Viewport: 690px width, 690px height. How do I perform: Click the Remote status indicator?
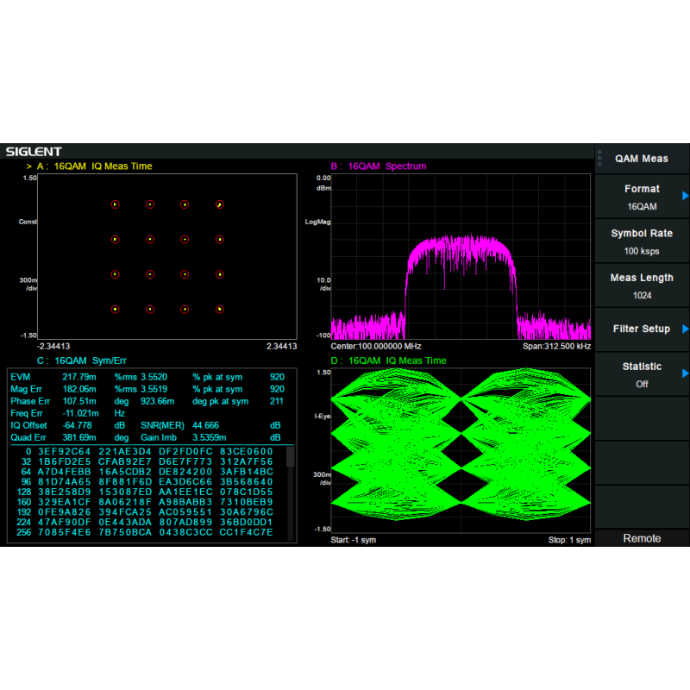point(642,538)
